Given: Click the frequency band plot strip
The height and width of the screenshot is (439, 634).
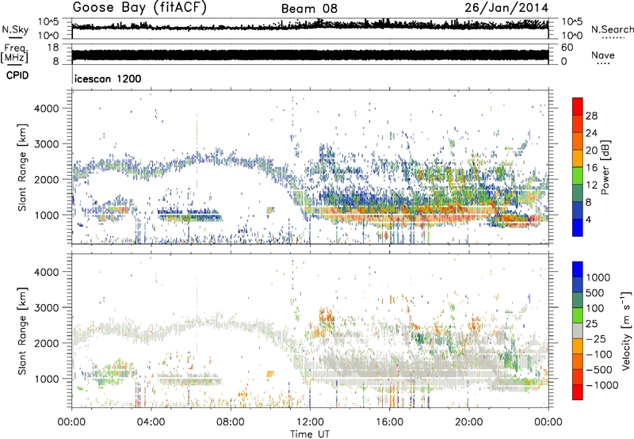Looking at the screenshot, I should (310, 54).
